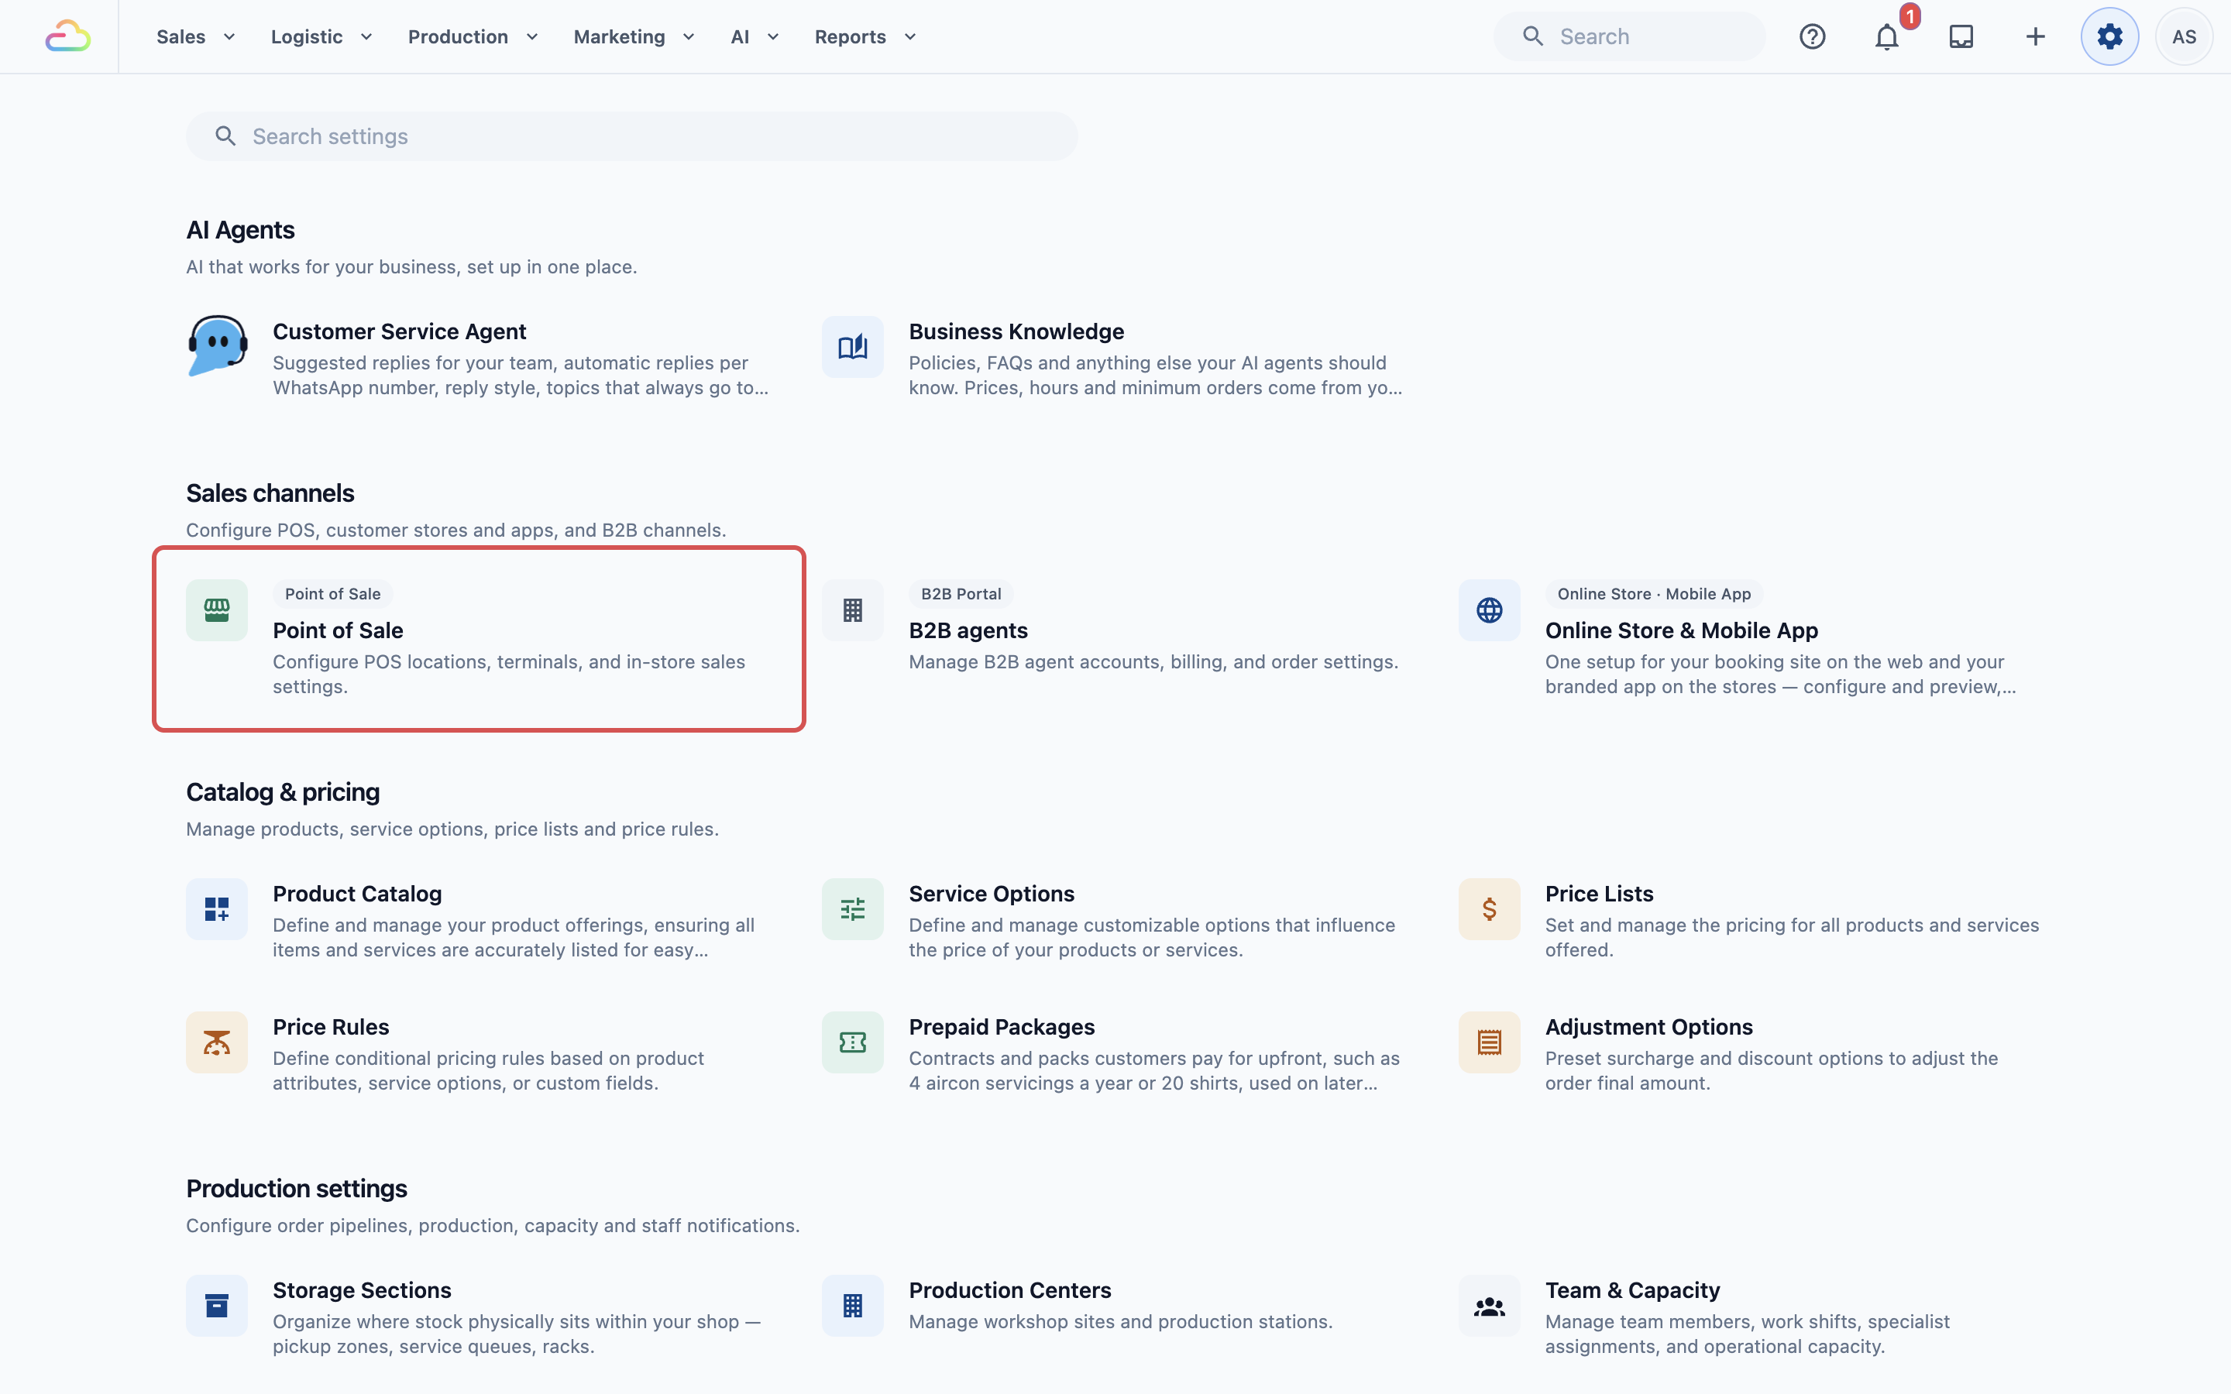Viewport: 2231px width, 1394px height.
Task: Open the Product Catalog title link
Action: coord(357,894)
